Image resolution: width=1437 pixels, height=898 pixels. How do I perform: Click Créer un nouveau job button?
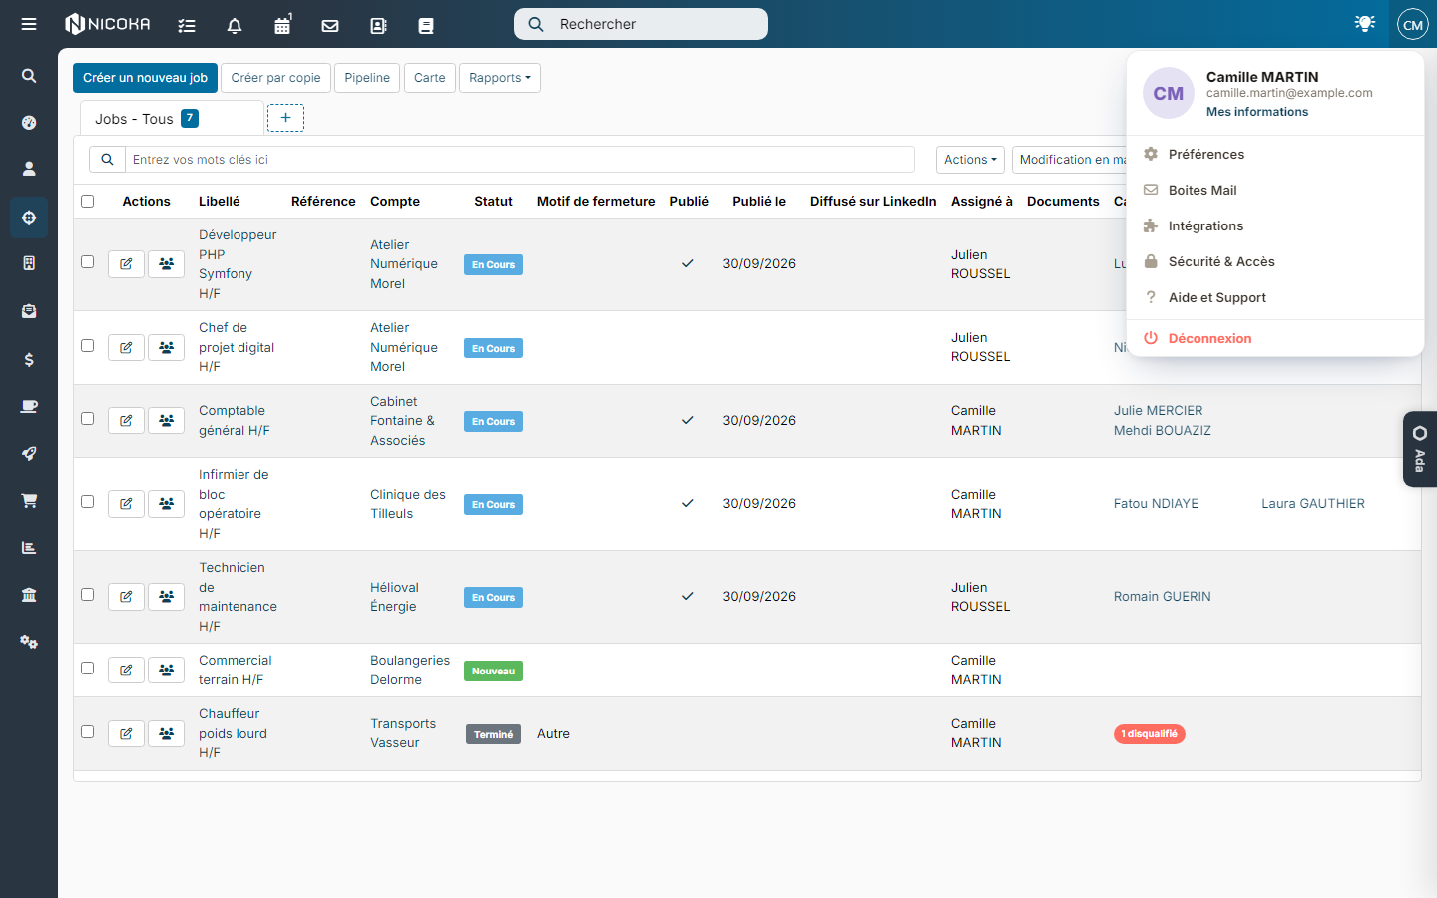pyautogui.click(x=145, y=78)
